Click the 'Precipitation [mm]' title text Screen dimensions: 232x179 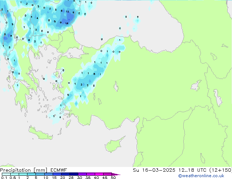pos(24,170)
